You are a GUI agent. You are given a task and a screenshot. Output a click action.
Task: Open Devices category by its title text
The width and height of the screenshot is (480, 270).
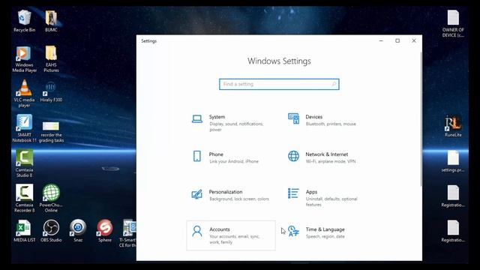[x=313, y=117]
